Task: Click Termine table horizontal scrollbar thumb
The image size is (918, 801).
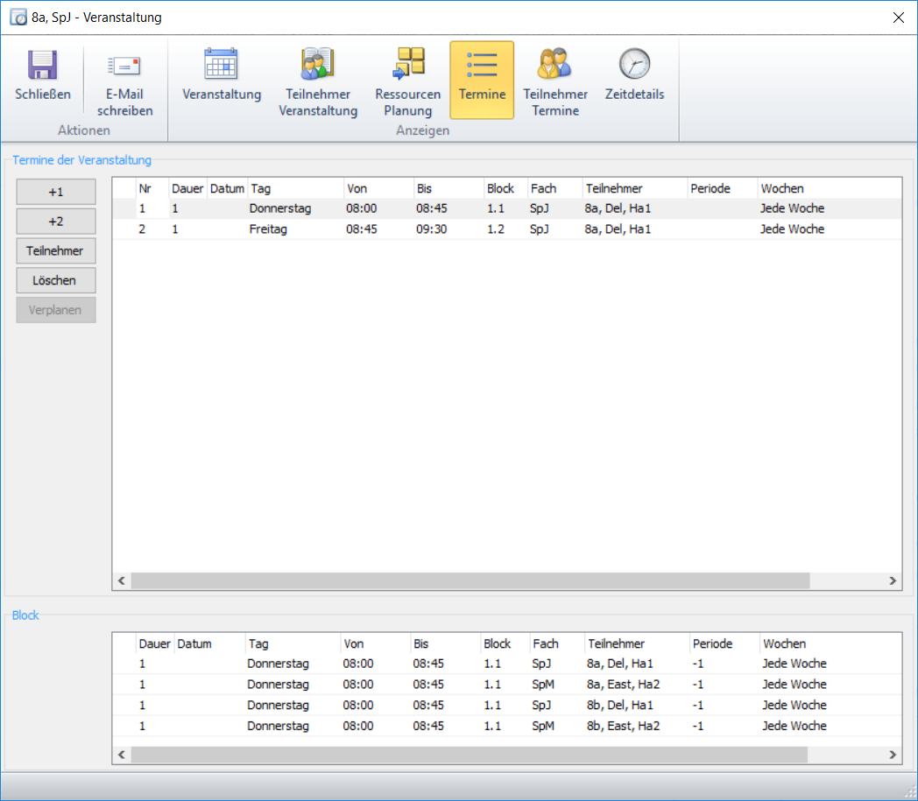Action: click(x=470, y=580)
